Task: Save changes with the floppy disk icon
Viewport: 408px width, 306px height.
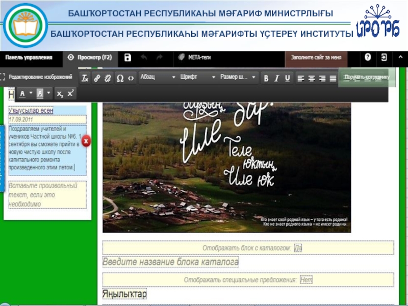Action: [127, 58]
